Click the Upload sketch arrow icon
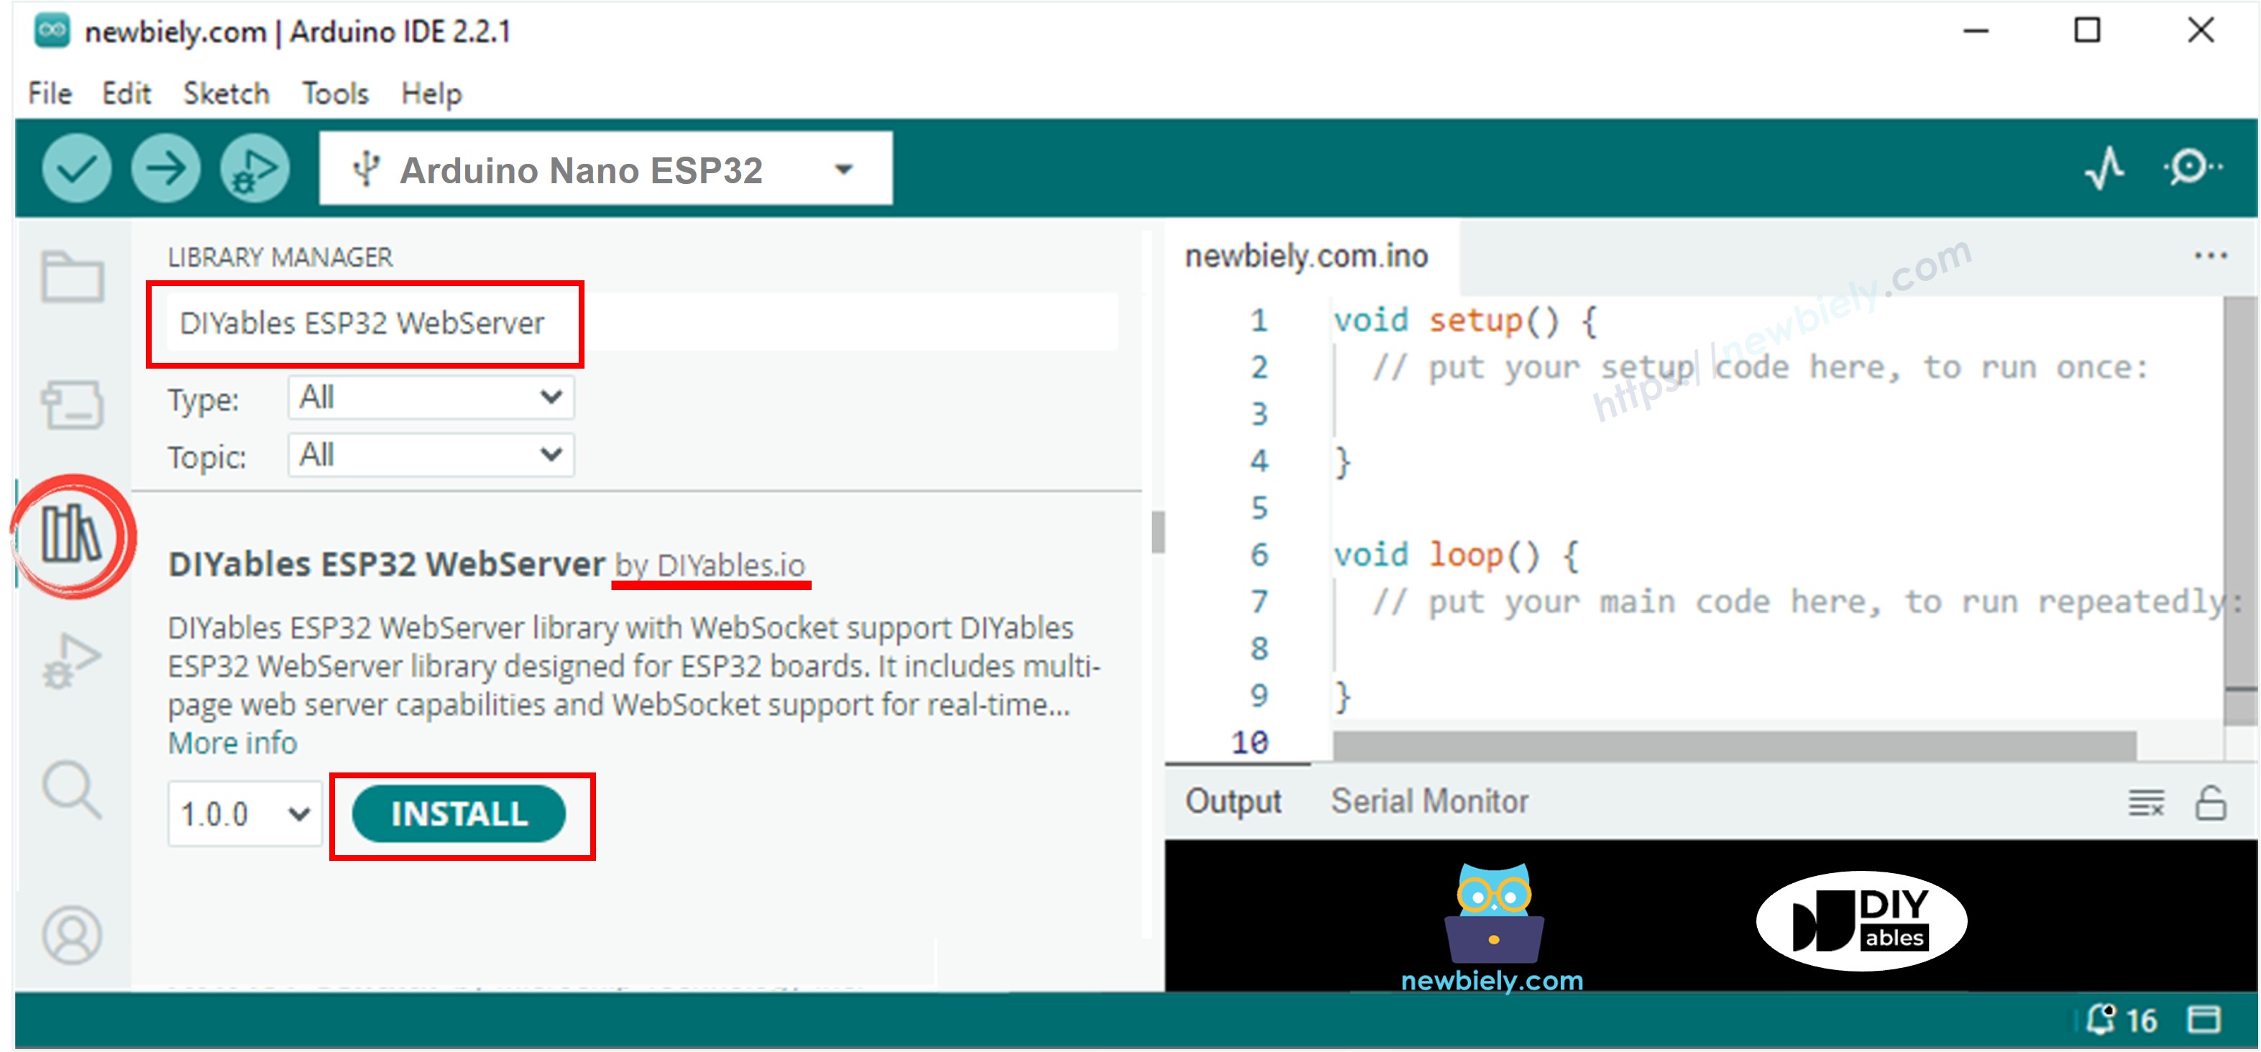 (x=165, y=168)
